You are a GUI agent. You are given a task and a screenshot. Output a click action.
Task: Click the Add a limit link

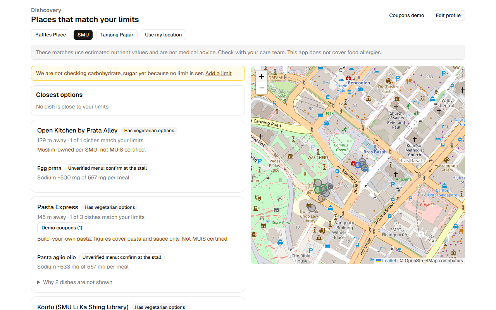point(219,73)
